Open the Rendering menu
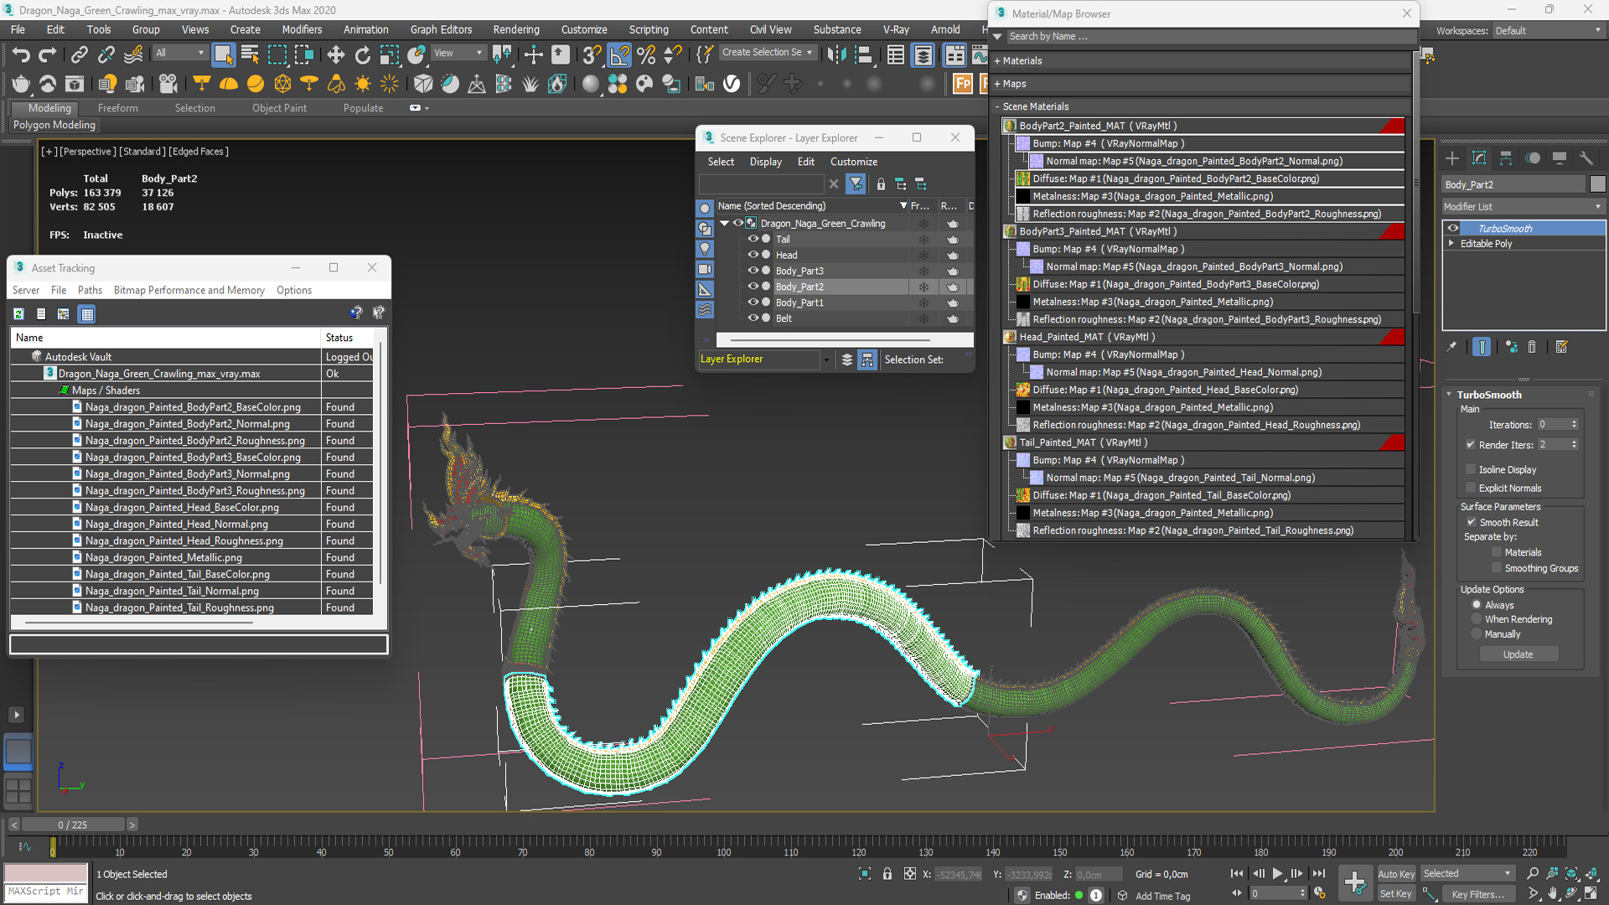 point(515,29)
